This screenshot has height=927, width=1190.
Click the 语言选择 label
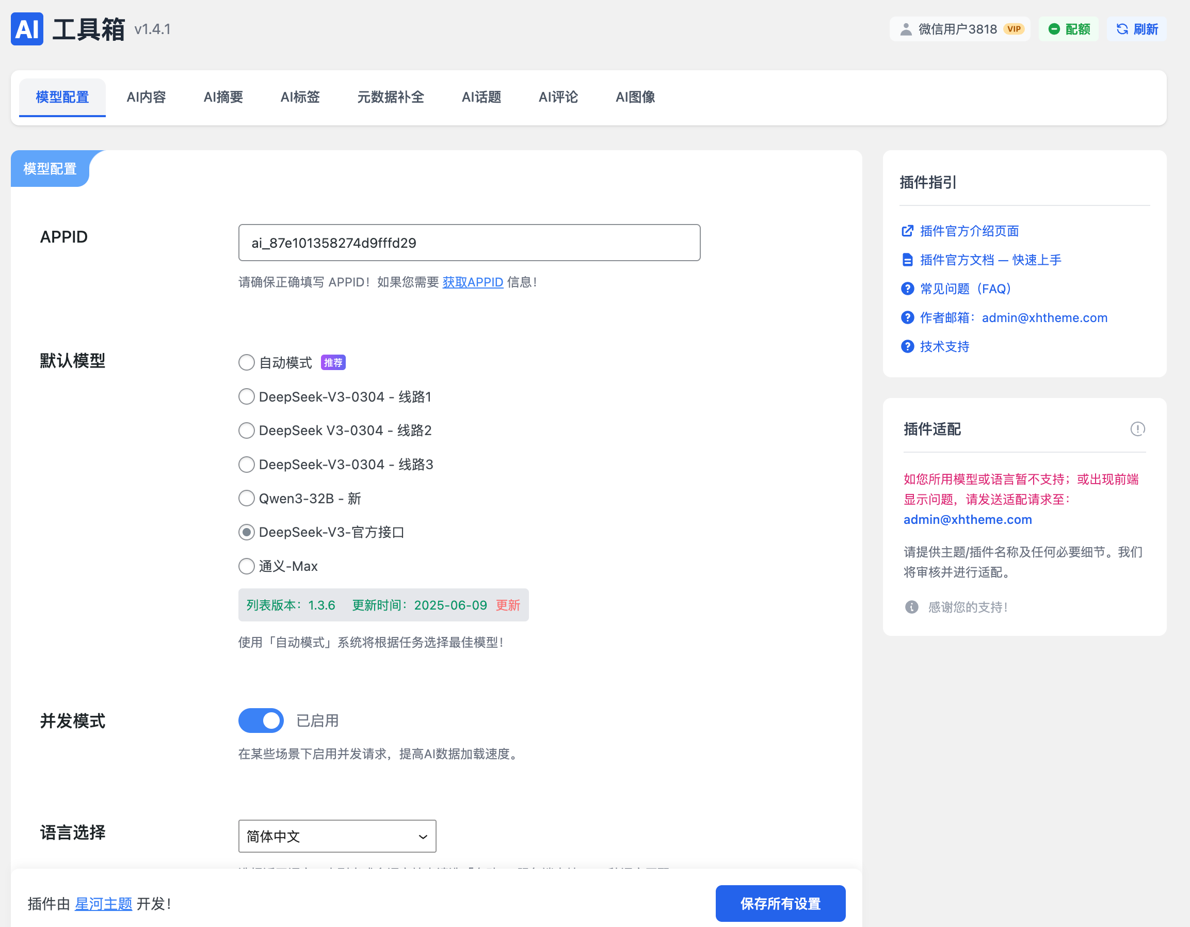click(73, 833)
